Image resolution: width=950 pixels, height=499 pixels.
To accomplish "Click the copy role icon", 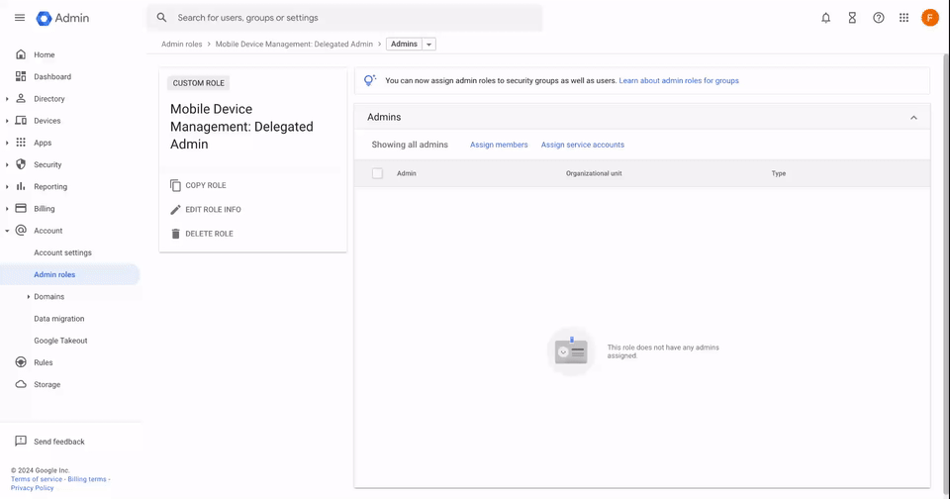I will pyautogui.click(x=175, y=185).
